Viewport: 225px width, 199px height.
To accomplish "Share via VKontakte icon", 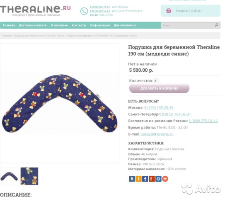I will (132, 179).
